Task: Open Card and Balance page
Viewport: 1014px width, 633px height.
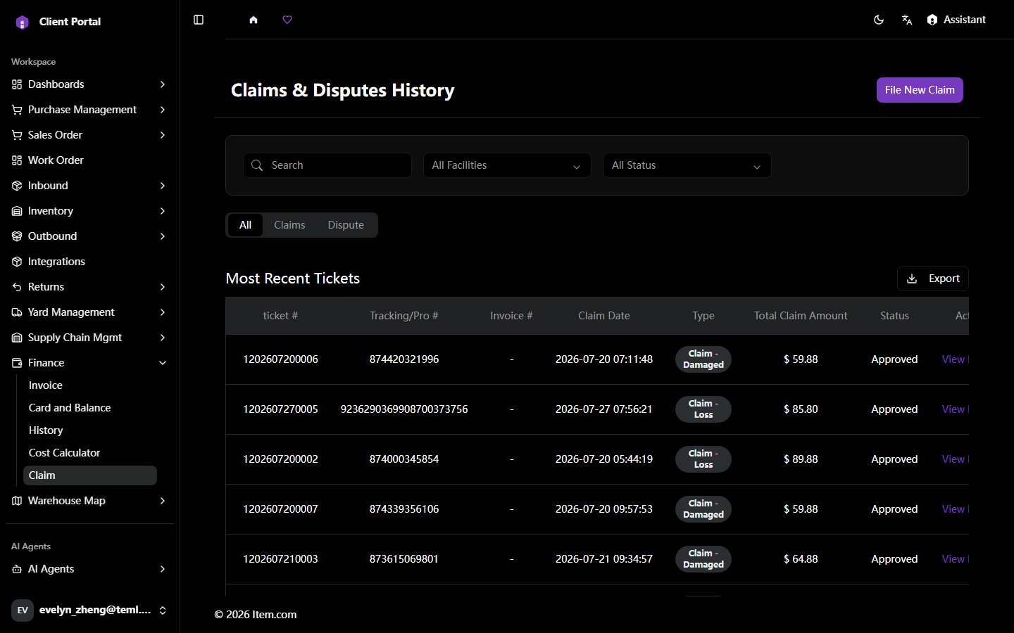Action: pyautogui.click(x=90, y=408)
